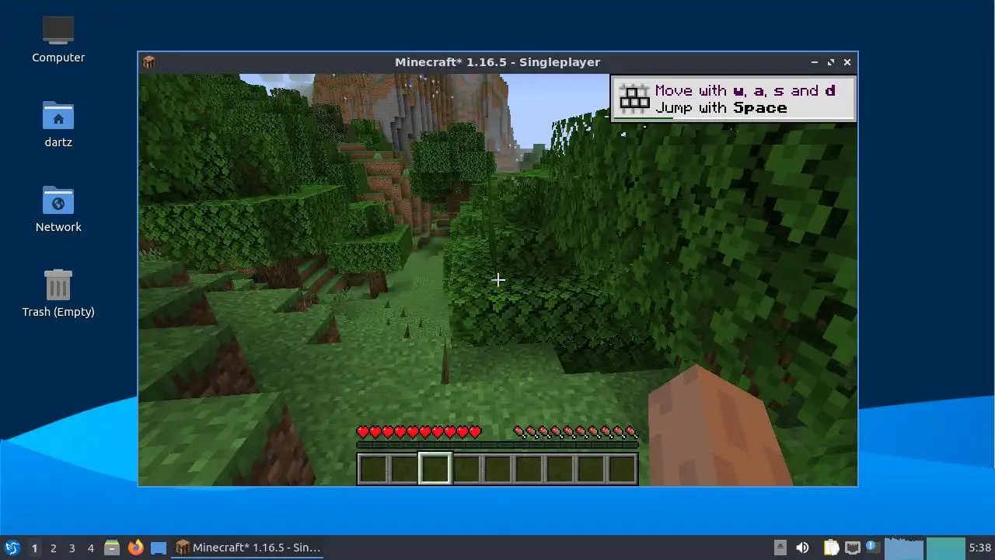Select the sixth hotbar slot in Minecraft
995x560 pixels.
[529, 469]
